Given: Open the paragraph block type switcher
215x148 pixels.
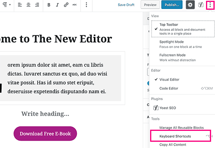Looking at the screenshot, I should (6, 5).
